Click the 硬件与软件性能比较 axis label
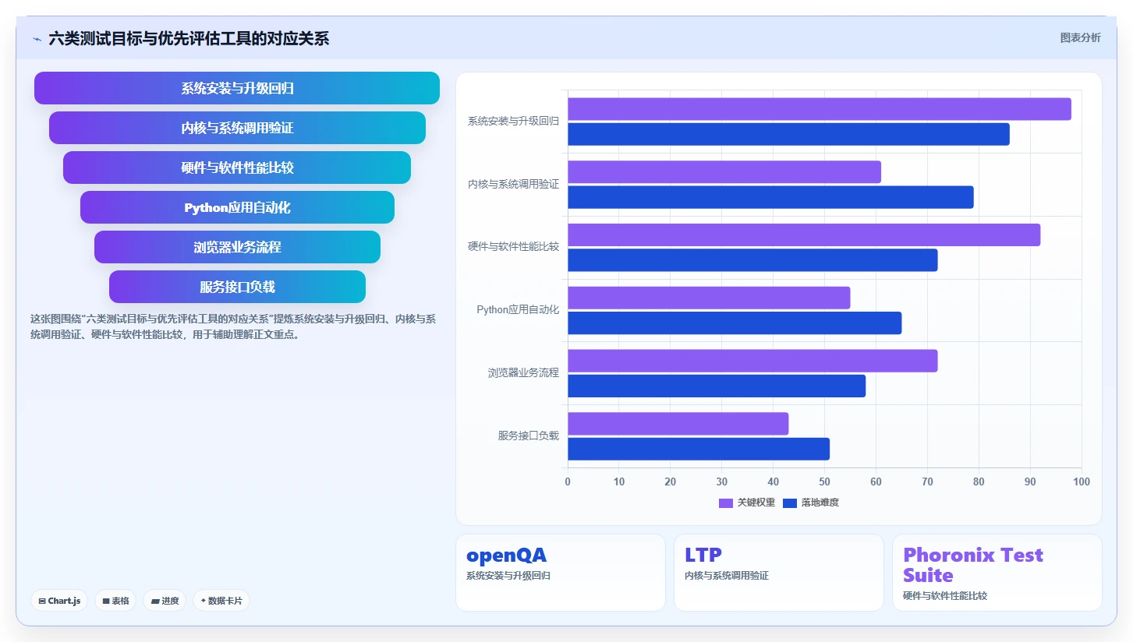Screen dimensions: 1133x642 click(513, 247)
